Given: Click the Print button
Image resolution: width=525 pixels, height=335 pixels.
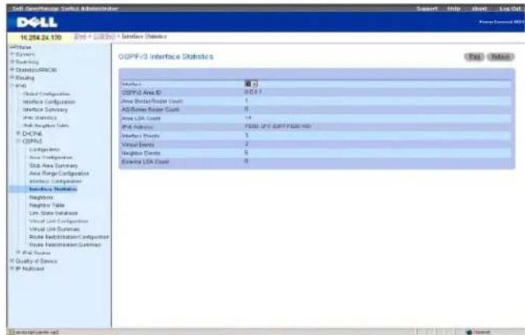Looking at the screenshot, I should [x=474, y=57].
